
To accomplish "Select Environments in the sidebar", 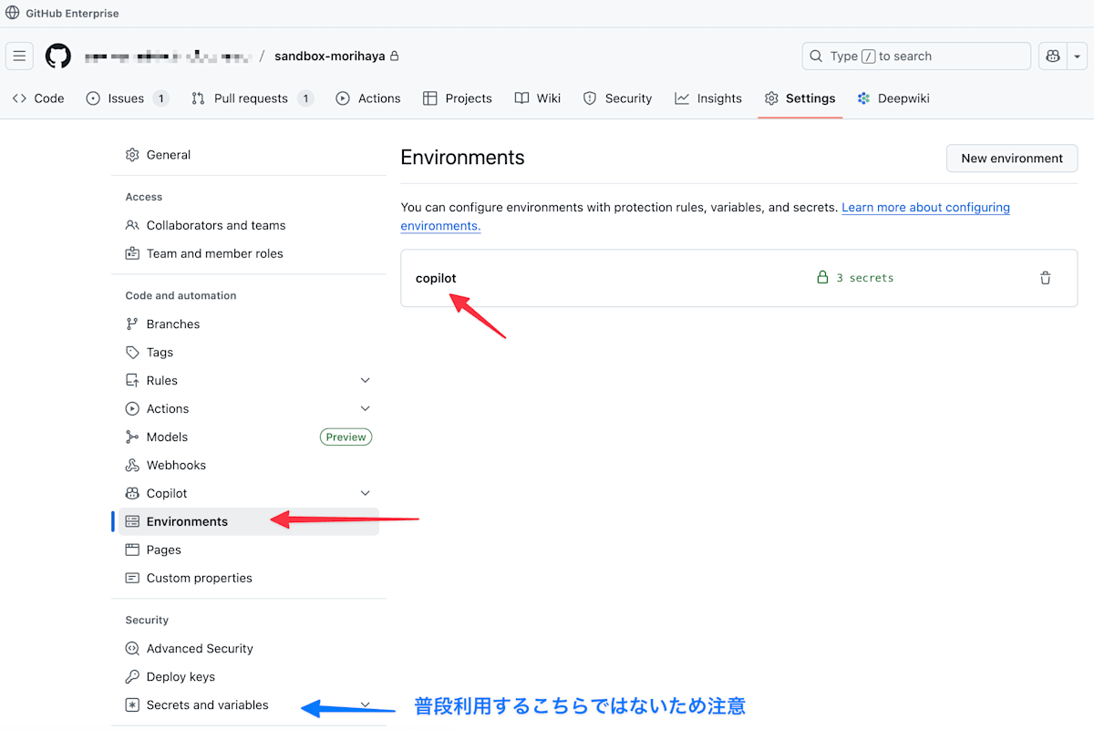I will 249,521.
